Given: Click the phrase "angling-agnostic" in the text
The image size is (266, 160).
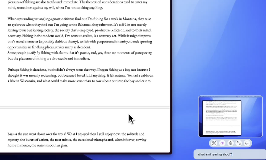Looking at the screenshot, I should click(51, 19).
